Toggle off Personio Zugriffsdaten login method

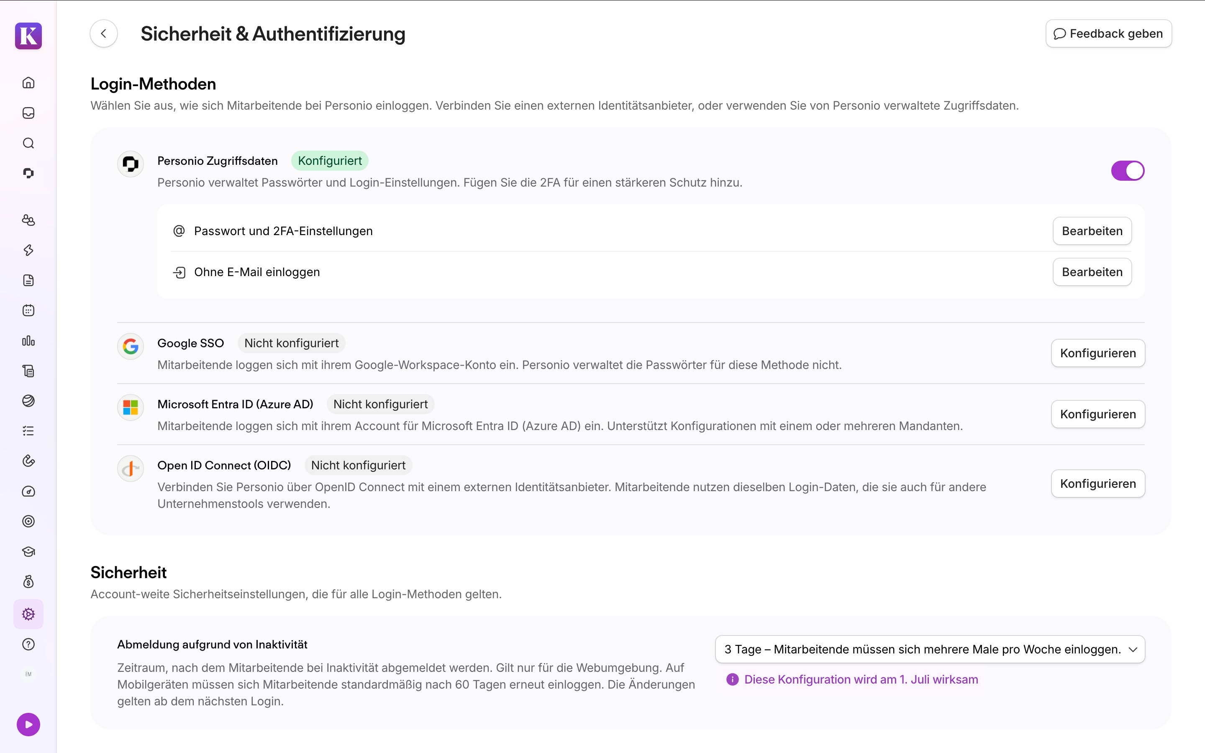coord(1128,171)
